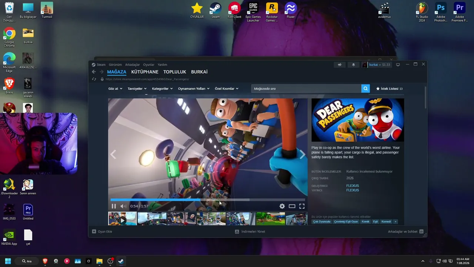Expand the 'Göz at' dropdown

tap(115, 89)
